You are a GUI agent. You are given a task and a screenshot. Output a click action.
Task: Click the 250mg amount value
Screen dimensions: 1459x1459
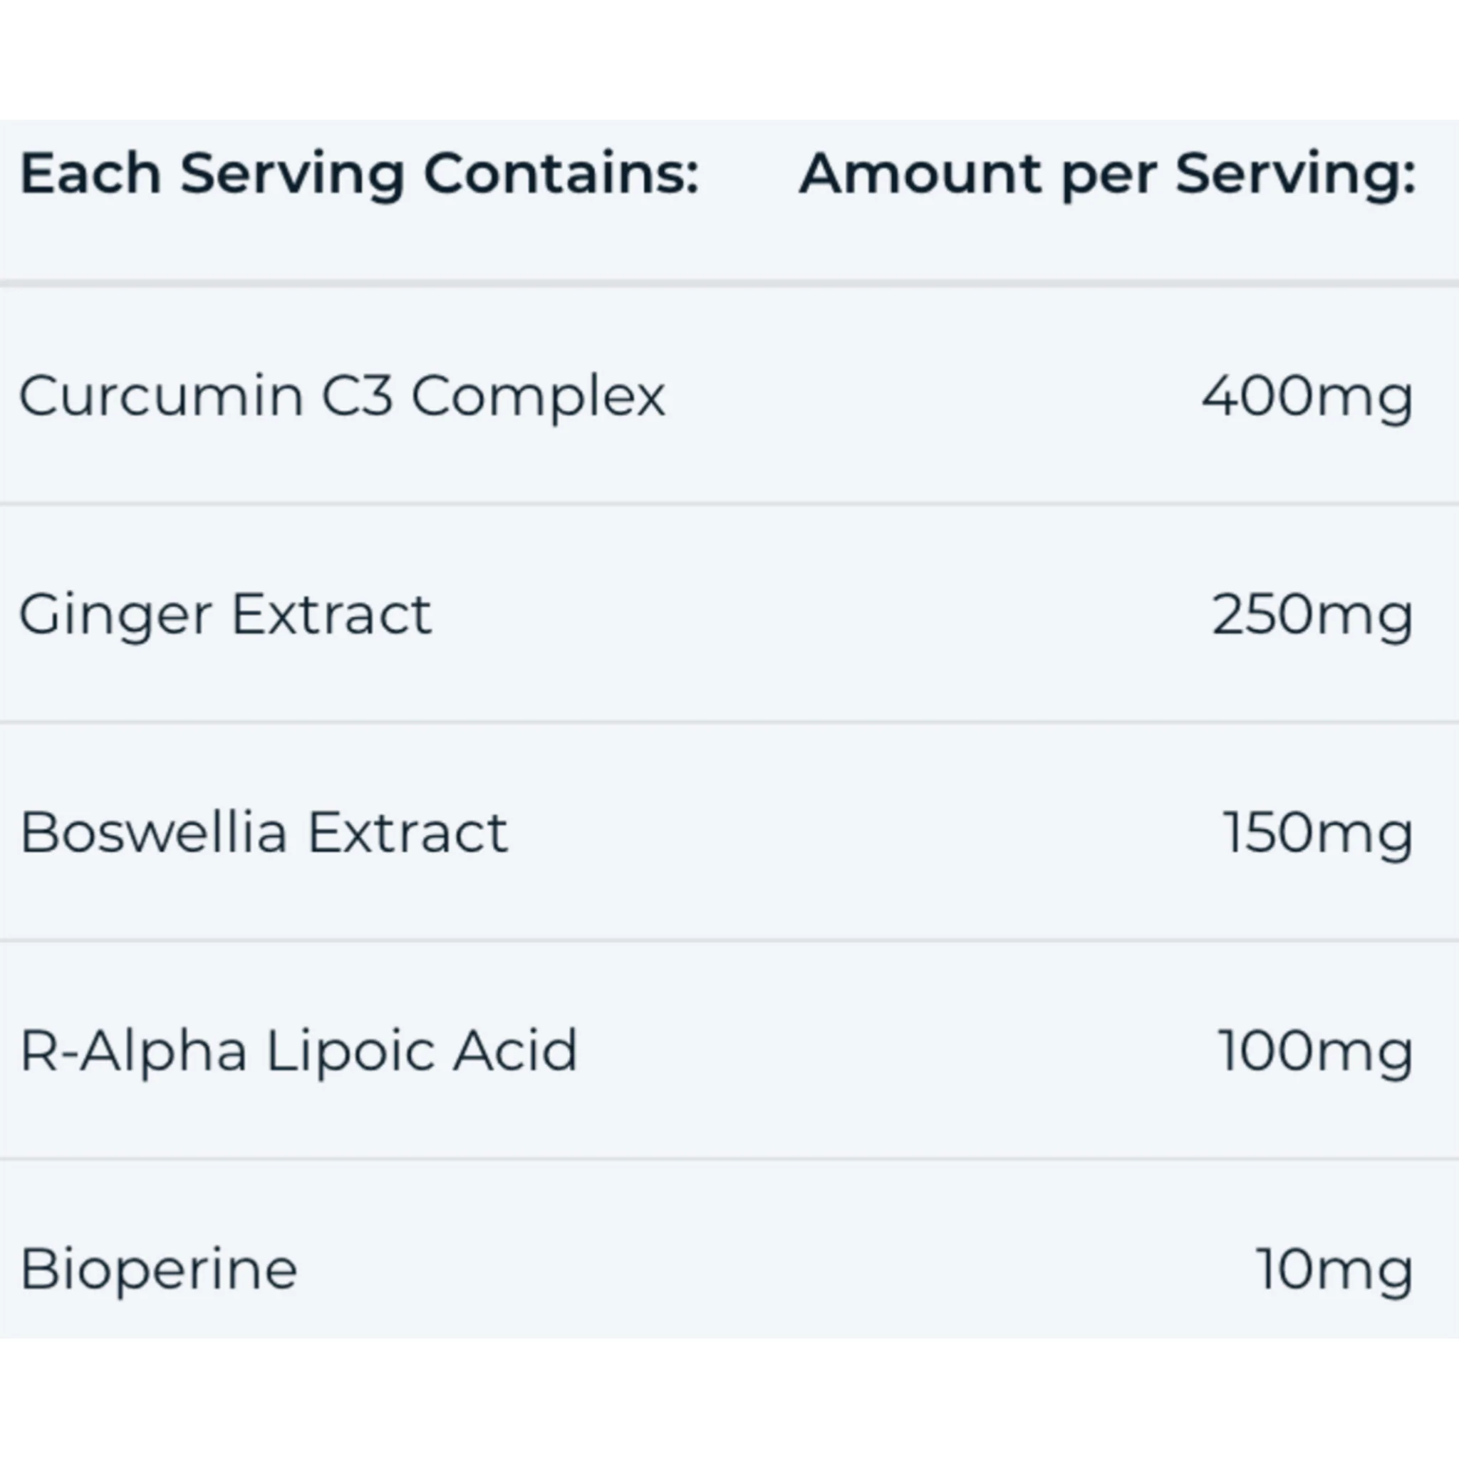[x=1312, y=614]
